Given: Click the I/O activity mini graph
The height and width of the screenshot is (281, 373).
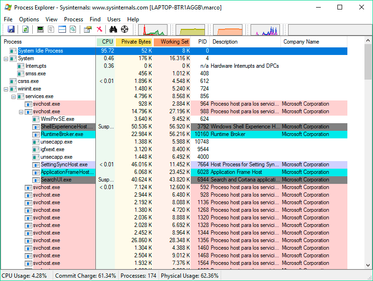Looking at the screenshot, I should click(265, 30).
